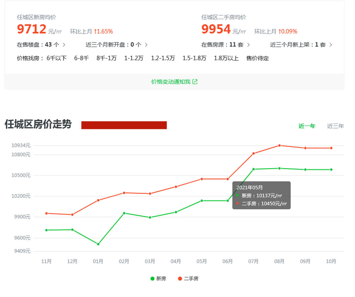
Task: Click the 二手房 data point for 08月
Action: click(279, 146)
